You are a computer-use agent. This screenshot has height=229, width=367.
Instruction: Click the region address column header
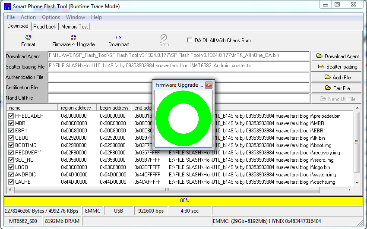point(77,108)
